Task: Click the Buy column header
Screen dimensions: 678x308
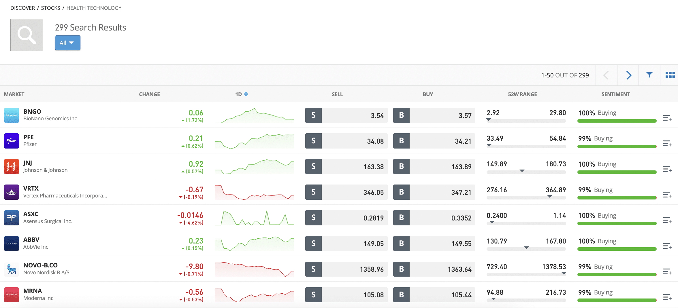Action: (x=428, y=94)
